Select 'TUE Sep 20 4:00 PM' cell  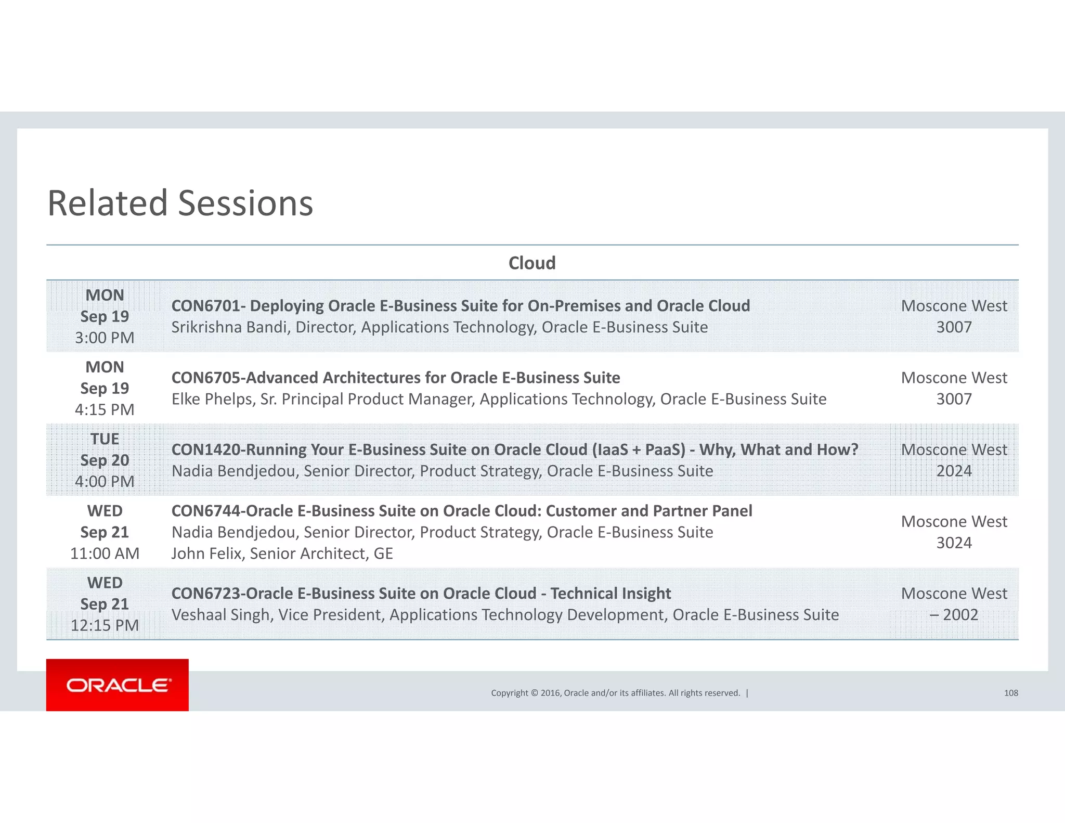(x=105, y=460)
